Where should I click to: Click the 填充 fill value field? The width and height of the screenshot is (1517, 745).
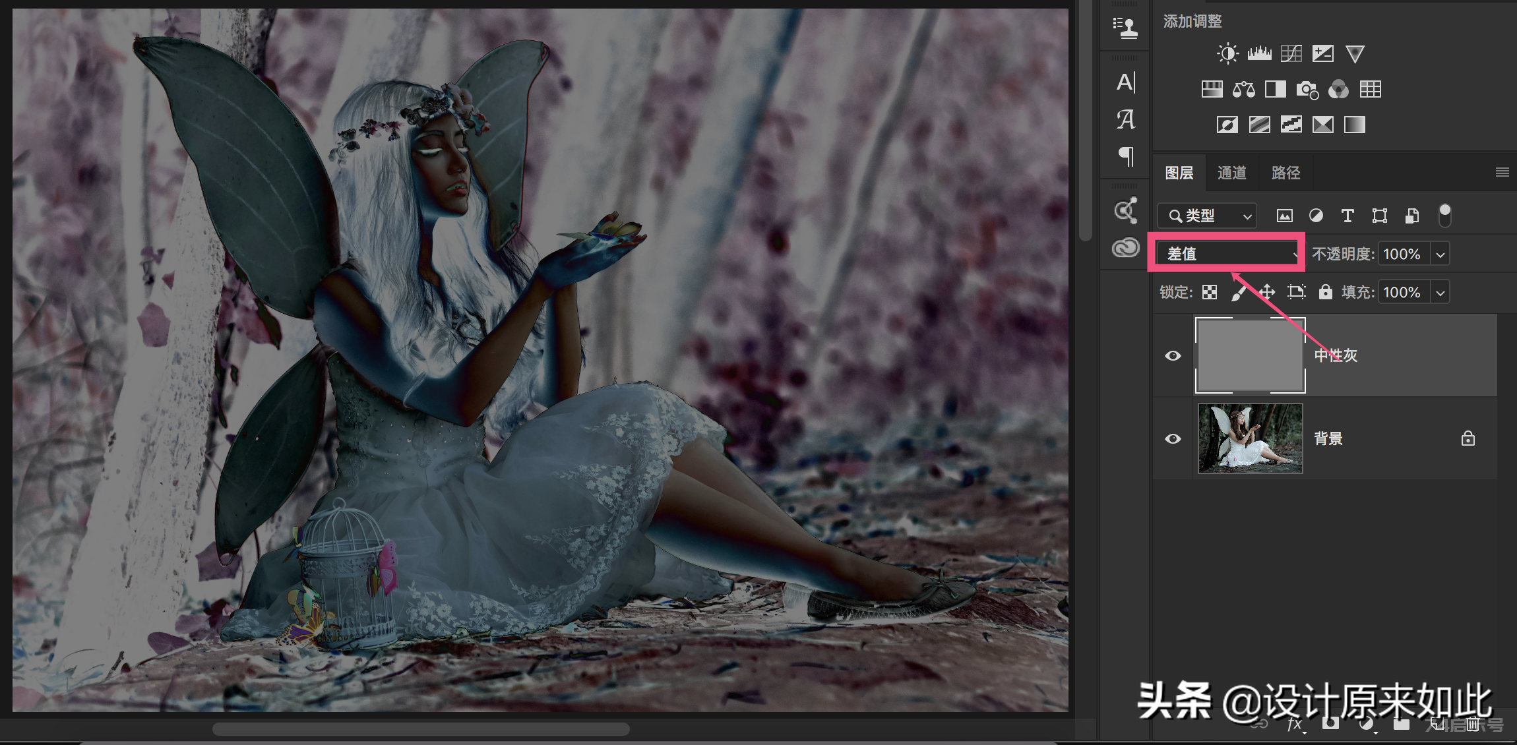point(1403,293)
